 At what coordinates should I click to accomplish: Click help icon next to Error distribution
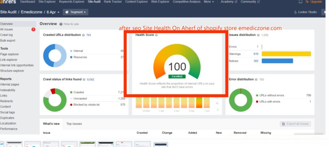(x=256, y=79)
